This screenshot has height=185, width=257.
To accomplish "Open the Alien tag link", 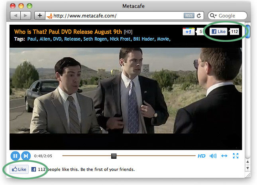I will (x=45, y=39).
